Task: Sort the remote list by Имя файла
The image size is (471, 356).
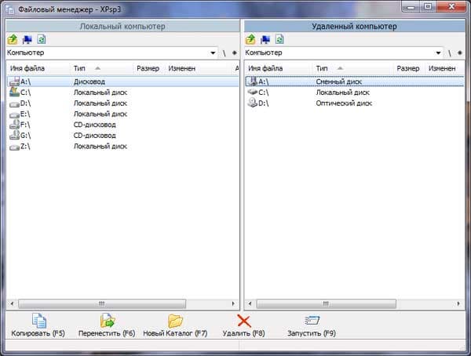Action: 279,68
